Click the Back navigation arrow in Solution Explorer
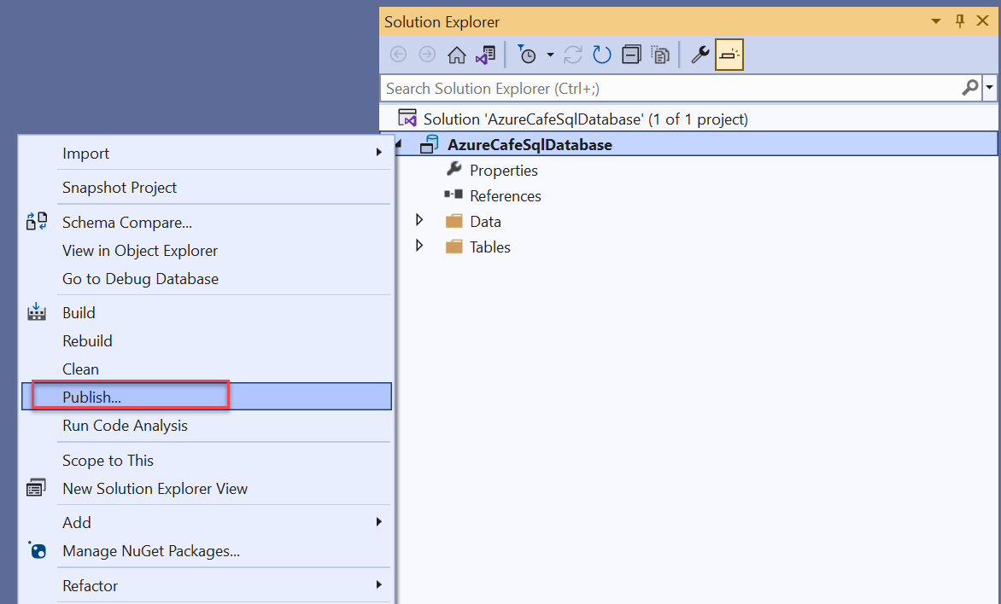The height and width of the screenshot is (604, 1001). 398,55
